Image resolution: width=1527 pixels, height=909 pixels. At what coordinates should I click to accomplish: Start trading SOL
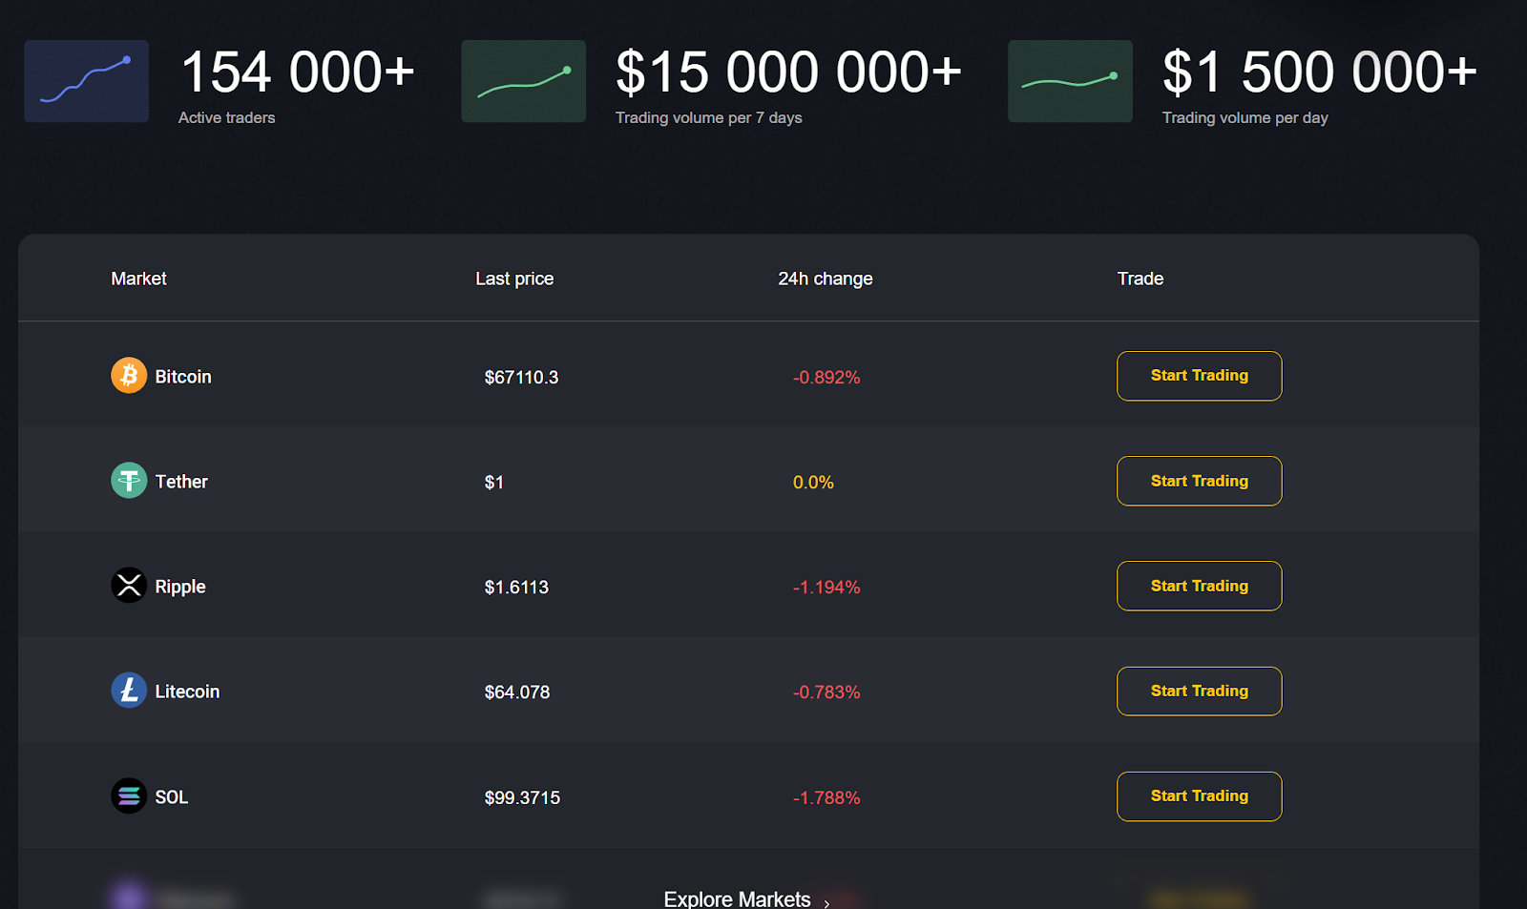(1199, 795)
